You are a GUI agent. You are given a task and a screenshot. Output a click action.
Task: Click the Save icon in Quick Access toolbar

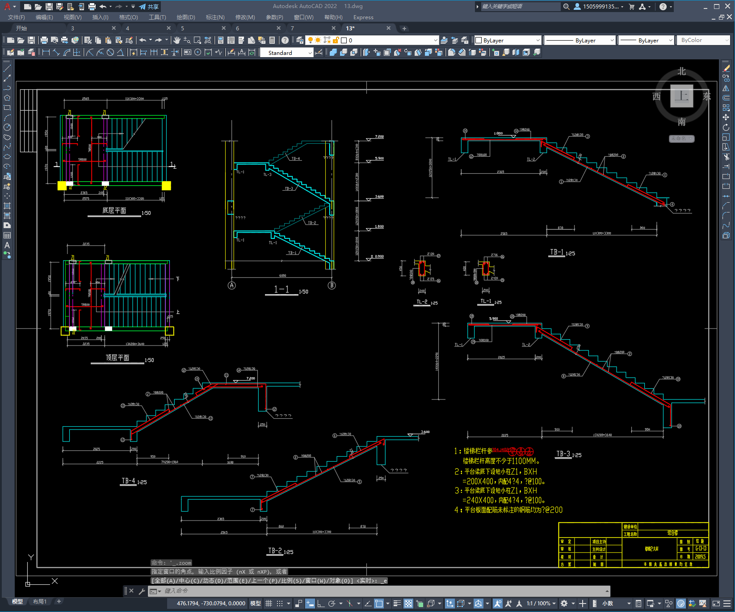[x=49, y=7]
